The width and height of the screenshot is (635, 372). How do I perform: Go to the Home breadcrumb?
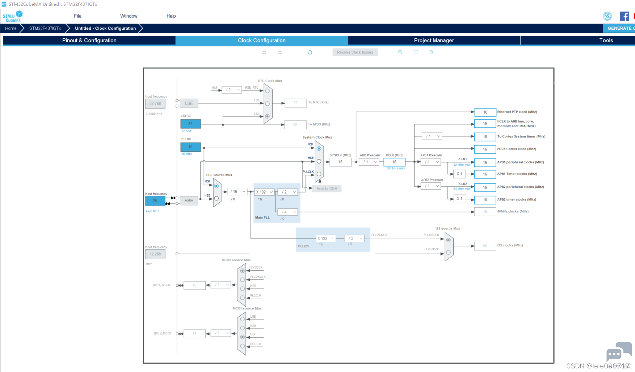pos(11,28)
